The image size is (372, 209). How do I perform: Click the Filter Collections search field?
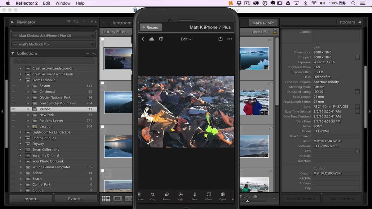54,61
